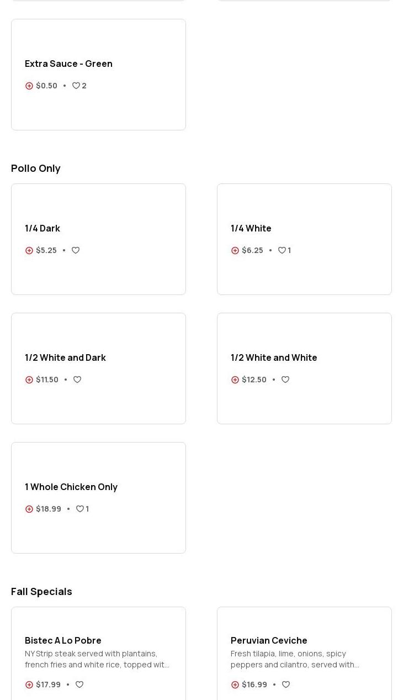The image size is (414, 700).
Task: Like the Peruvian Ceviche dish
Action: click(286, 685)
